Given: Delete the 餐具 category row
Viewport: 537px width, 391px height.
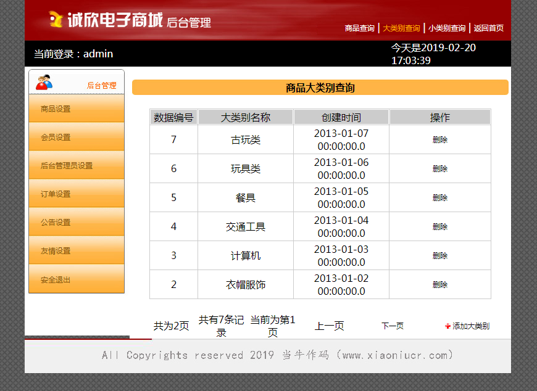Looking at the screenshot, I should click(440, 198).
